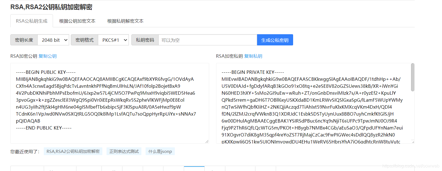
Task: Switch to the RSA公私钥生成 tab
Action: coord(32,21)
